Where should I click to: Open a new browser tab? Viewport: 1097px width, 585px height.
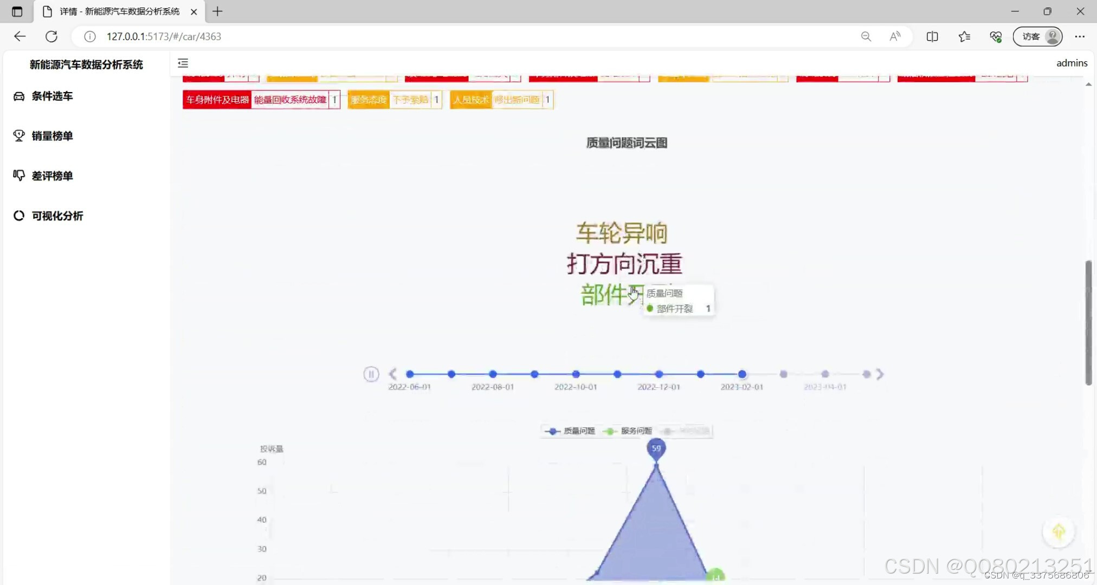click(x=217, y=11)
